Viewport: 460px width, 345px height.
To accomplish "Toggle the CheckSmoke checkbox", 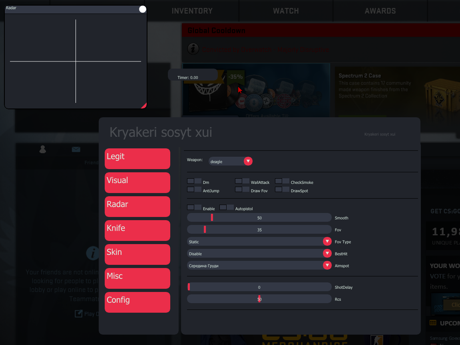I will coord(282,181).
